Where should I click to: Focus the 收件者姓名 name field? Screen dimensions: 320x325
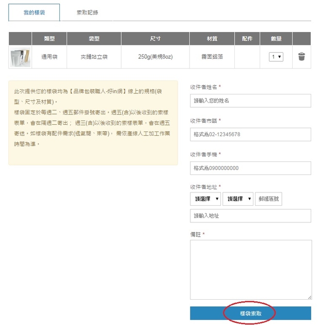click(x=250, y=101)
